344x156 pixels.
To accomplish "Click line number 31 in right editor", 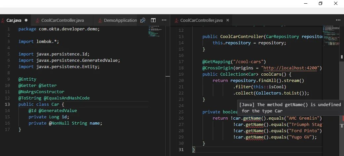I will click(x=181, y=150).
